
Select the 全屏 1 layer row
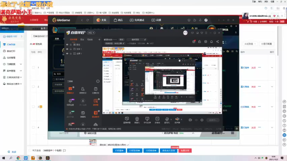(x=84, y=53)
